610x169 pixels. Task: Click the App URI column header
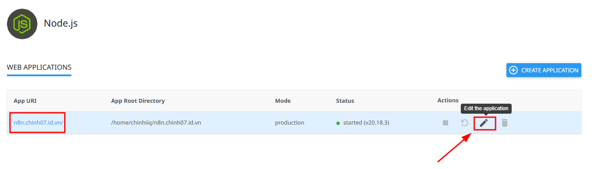click(x=25, y=101)
